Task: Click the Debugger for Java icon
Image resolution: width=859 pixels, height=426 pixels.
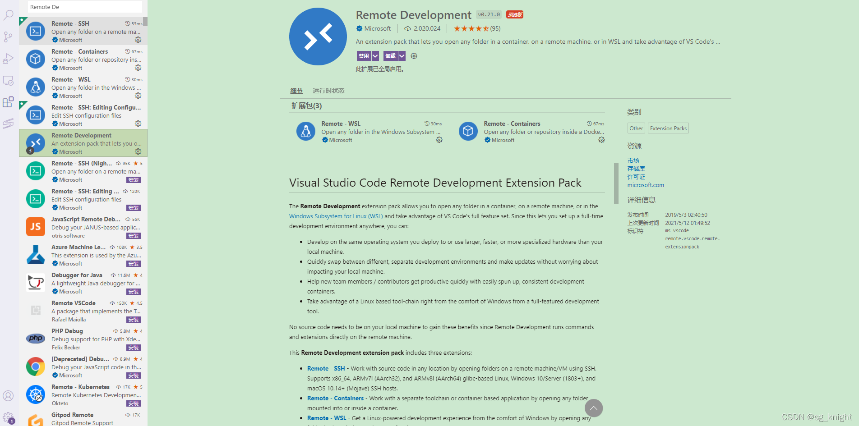Action: point(36,283)
